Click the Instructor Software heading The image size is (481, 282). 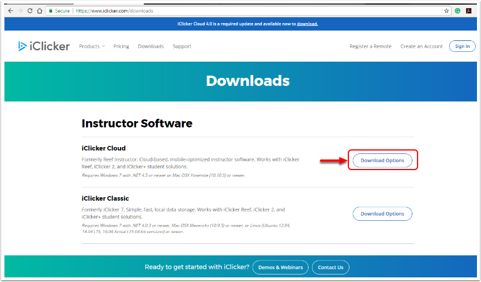[137, 123]
